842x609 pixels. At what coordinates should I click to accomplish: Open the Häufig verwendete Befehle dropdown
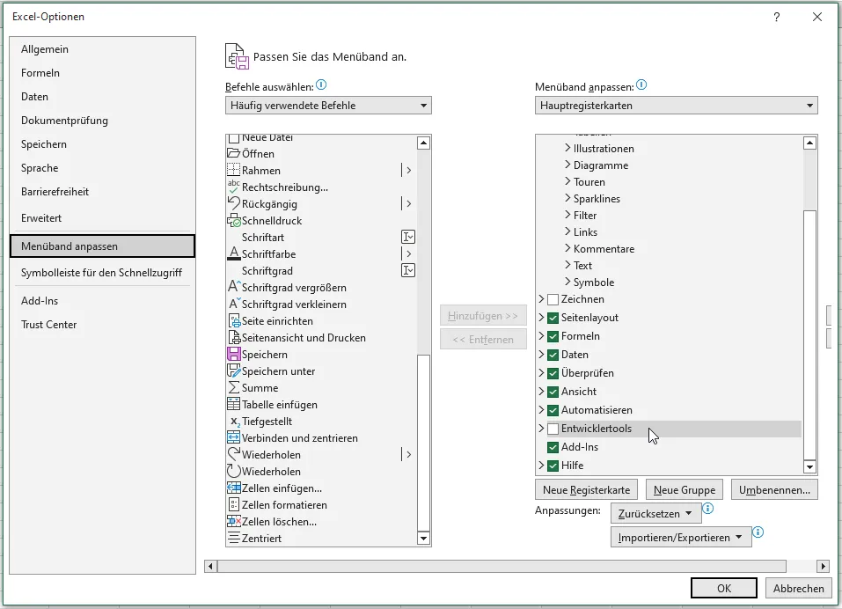(x=328, y=106)
